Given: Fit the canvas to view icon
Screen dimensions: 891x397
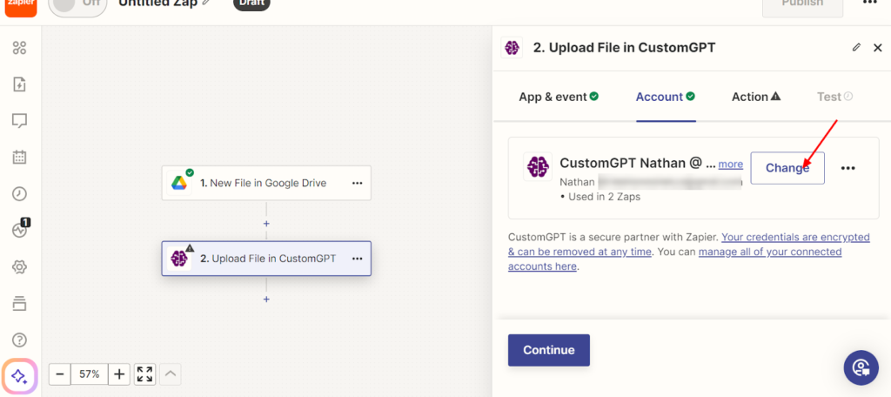Looking at the screenshot, I should click(145, 374).
